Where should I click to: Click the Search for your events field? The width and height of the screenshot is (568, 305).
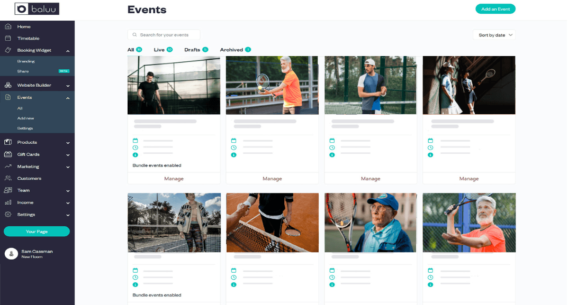click(164, 35)
